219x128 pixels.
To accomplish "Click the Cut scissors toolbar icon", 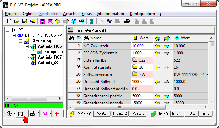I will [x=101, y=21].
